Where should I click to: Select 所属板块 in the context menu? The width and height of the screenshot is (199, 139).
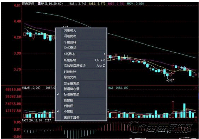pos(81,60)
